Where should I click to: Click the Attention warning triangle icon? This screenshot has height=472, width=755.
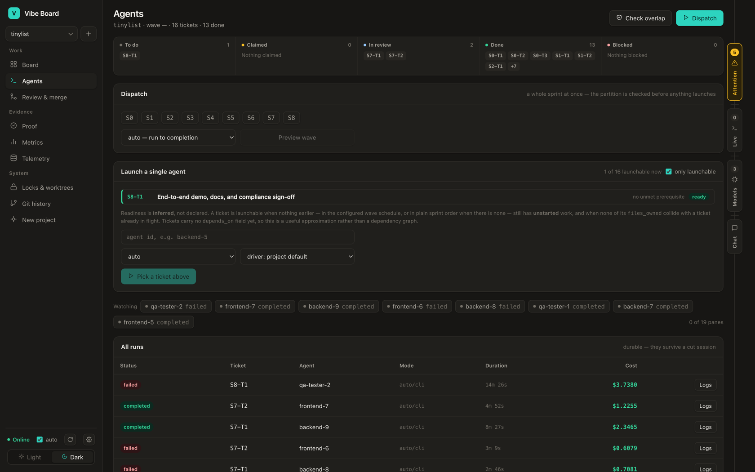734,63
